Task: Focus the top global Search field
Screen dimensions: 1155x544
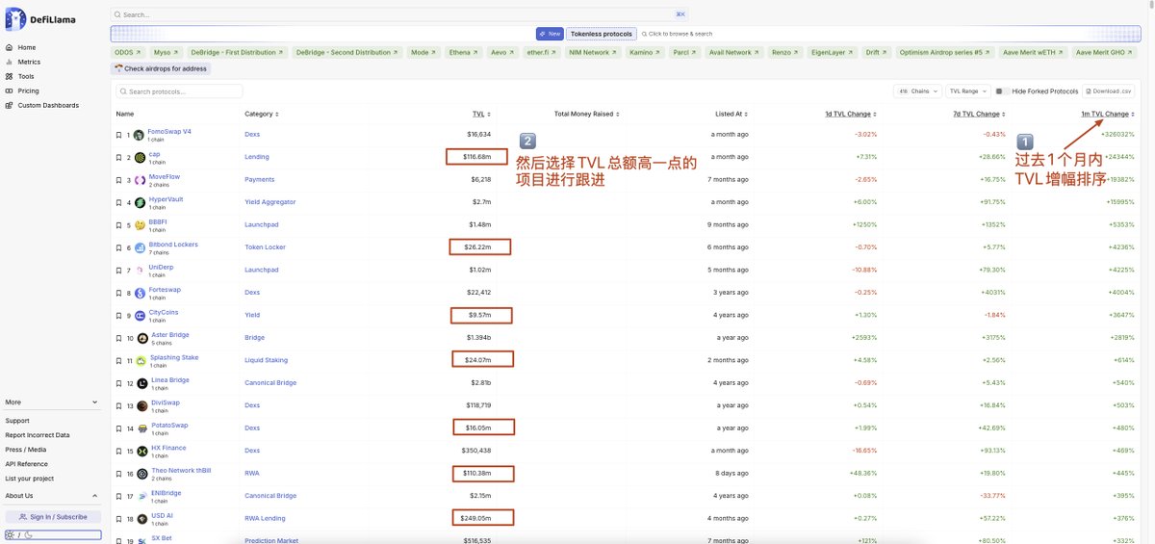Action: coord(399,14)
